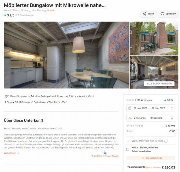Check the Rabatt zu erhalten checkbox
Screen dimensions: 180x172
128,149
